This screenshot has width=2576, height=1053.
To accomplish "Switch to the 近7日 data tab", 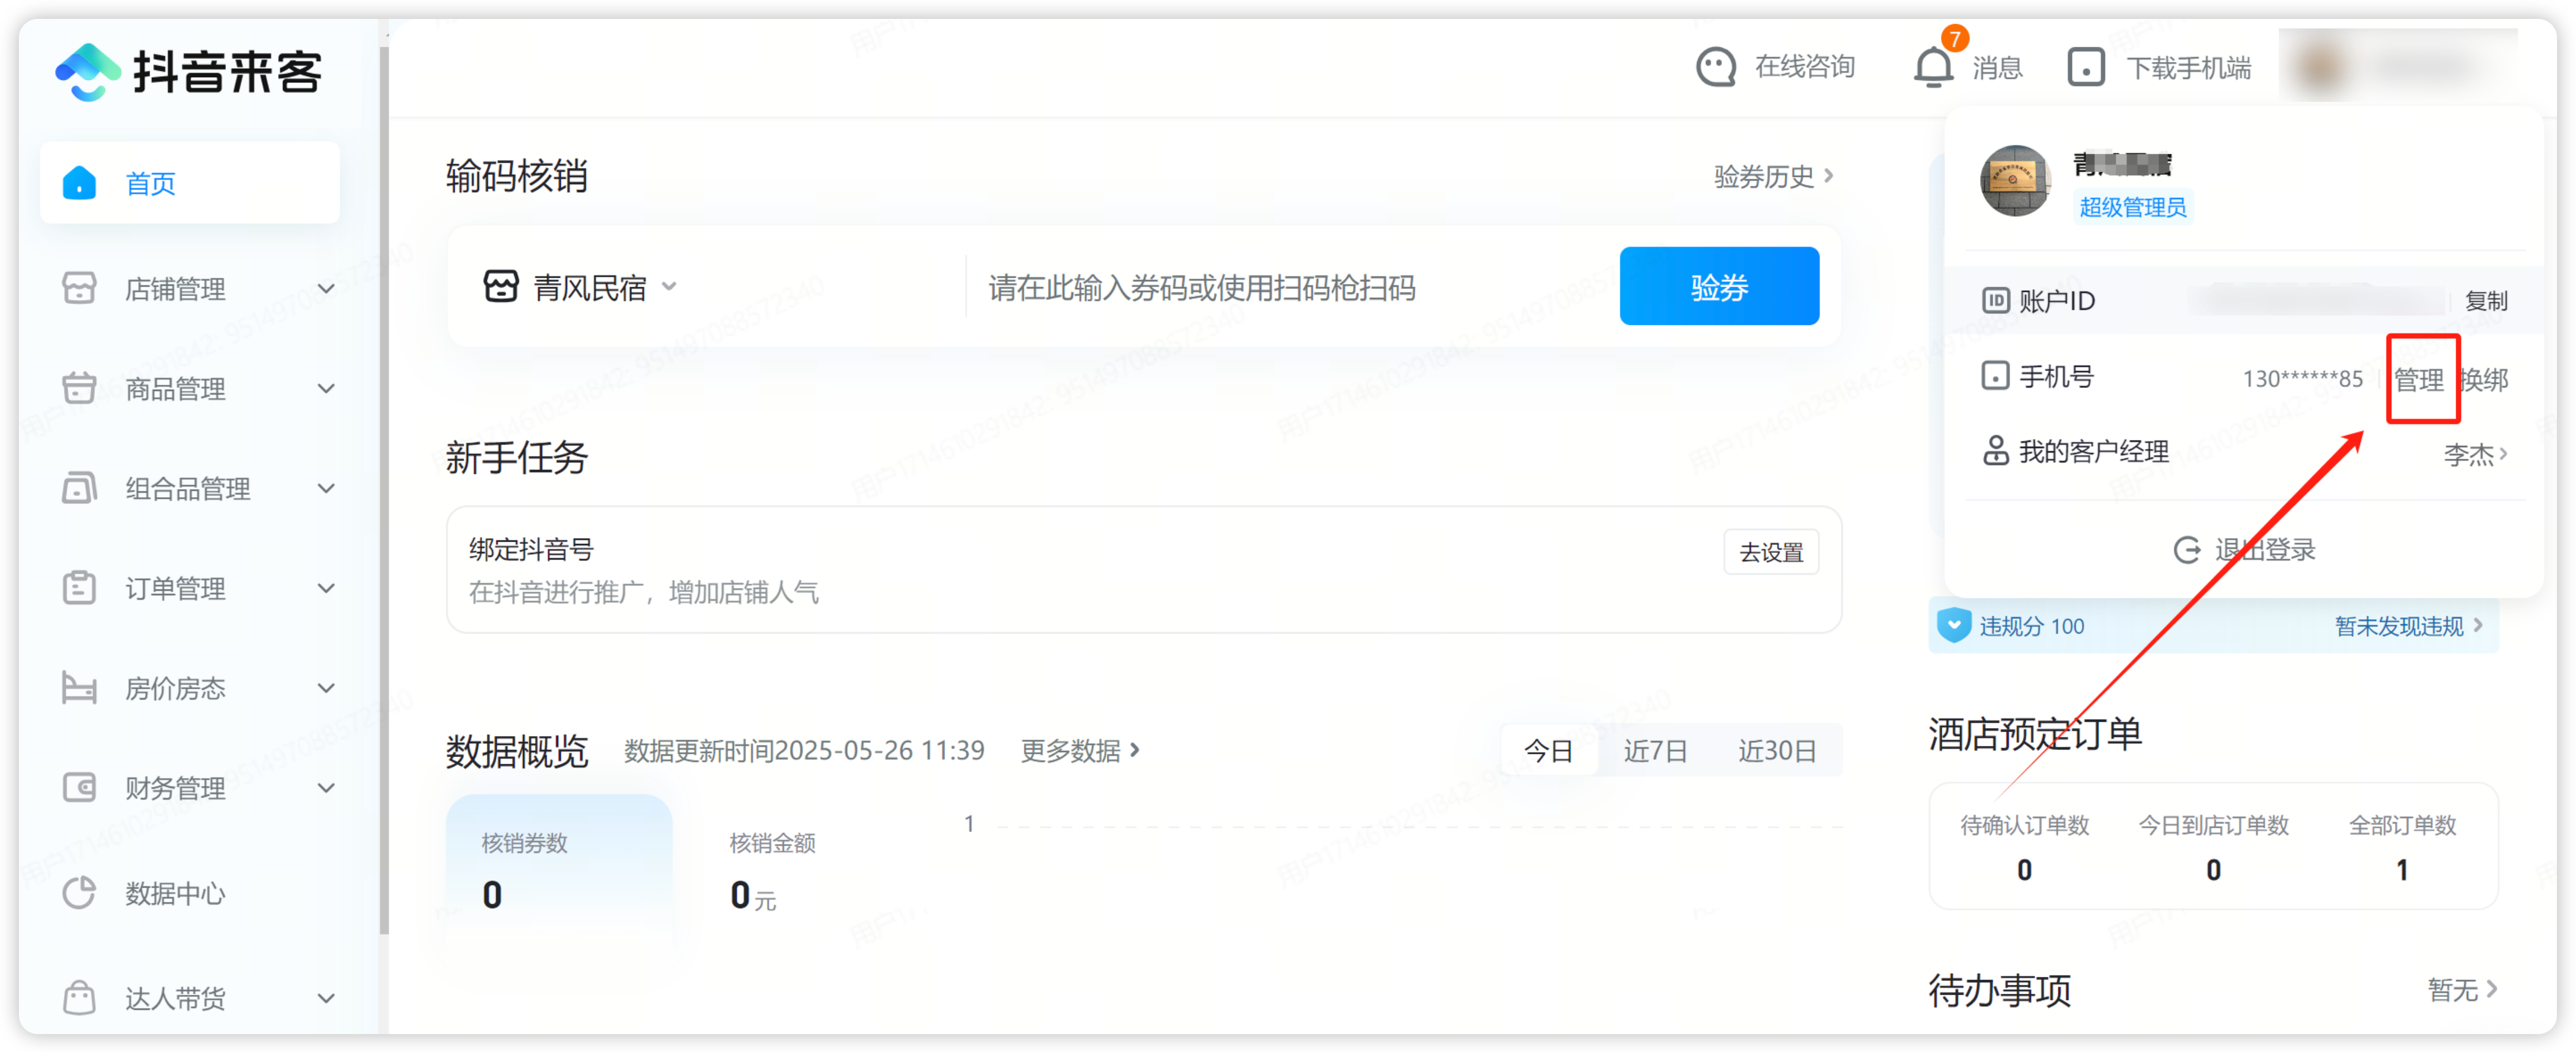I will click(x=1655, y=750).
